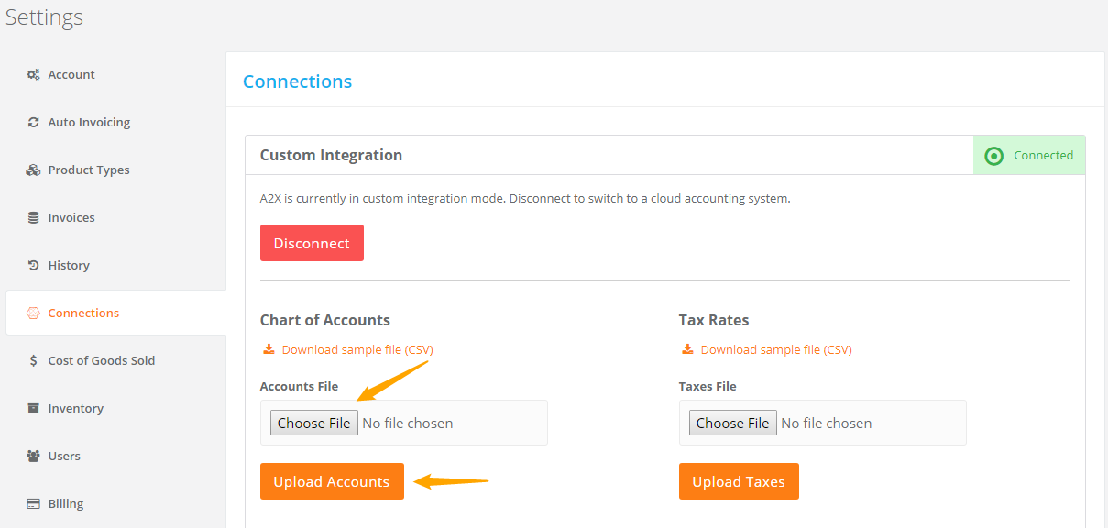Disconnect the custom integration

[x=312, y=242]
